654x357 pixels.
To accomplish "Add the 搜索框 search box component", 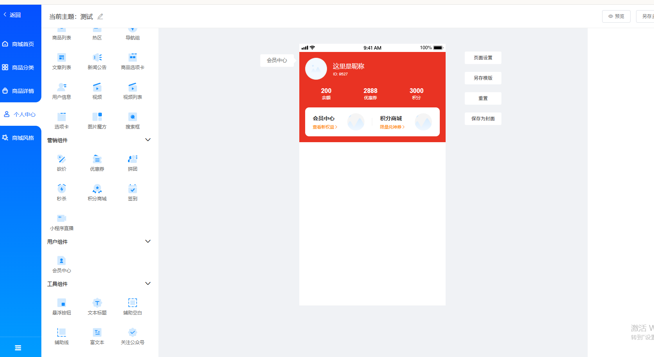I will coord(133,121).
